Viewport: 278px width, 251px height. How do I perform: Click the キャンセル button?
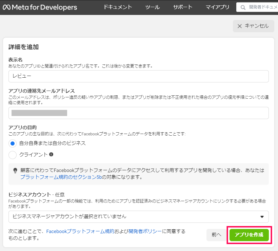[253, 26]
